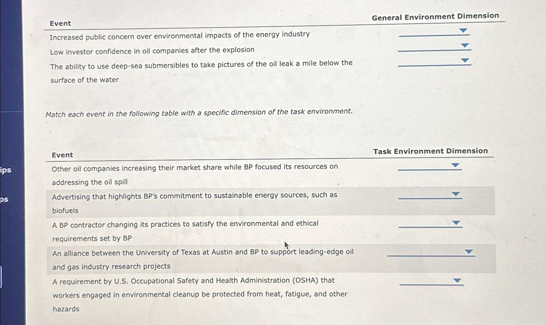Screen dimensions: 546x325
Task: Click the 'ips' sidebar item
Action: pyautogui.click(x=6, y=170)
